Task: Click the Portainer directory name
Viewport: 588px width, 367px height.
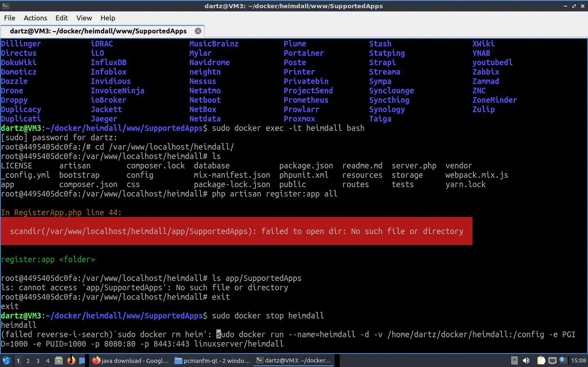Action: coord(304,53)
